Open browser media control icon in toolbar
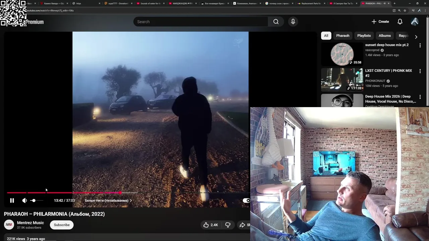The width and height of the screenshot is (429, 241). point(413,10)
